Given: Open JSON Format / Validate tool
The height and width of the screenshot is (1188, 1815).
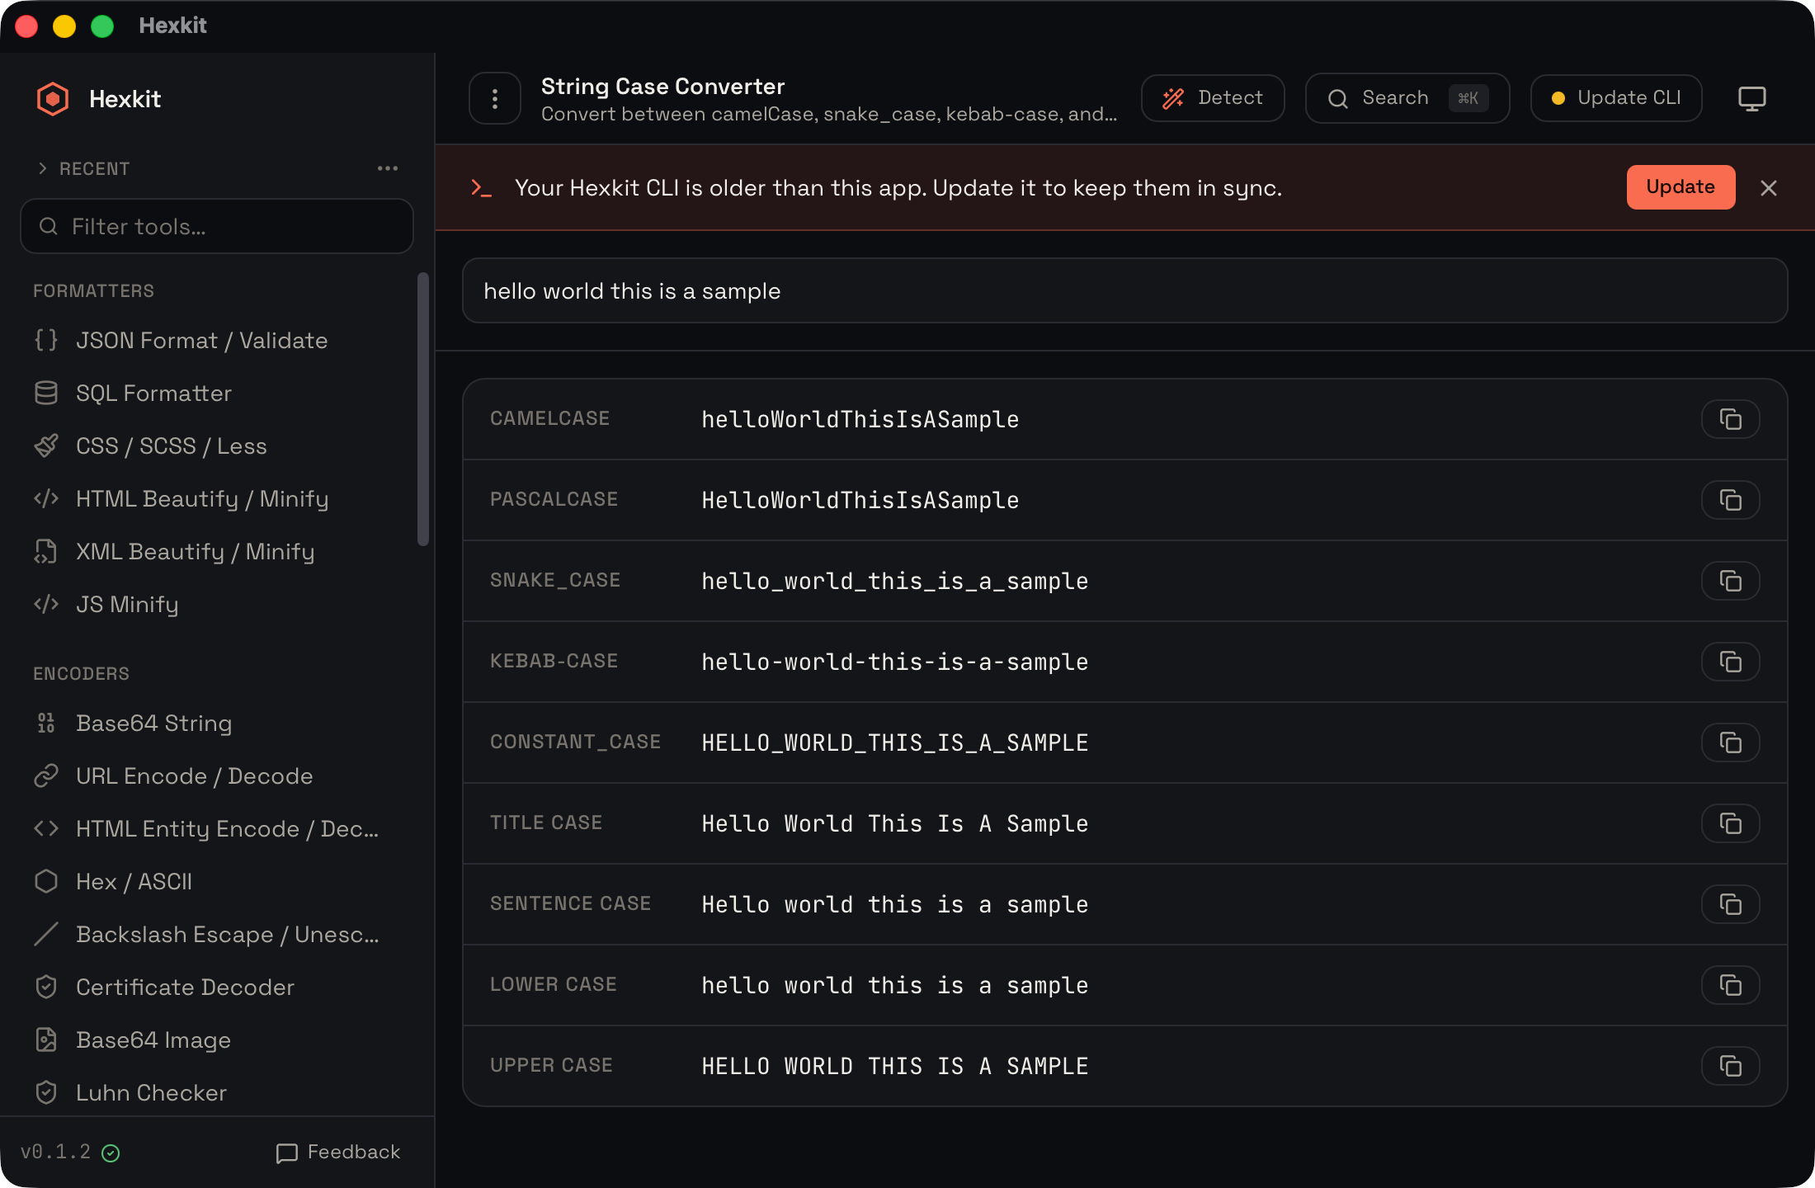Looking at the screenshot, I should click(216, 341).
